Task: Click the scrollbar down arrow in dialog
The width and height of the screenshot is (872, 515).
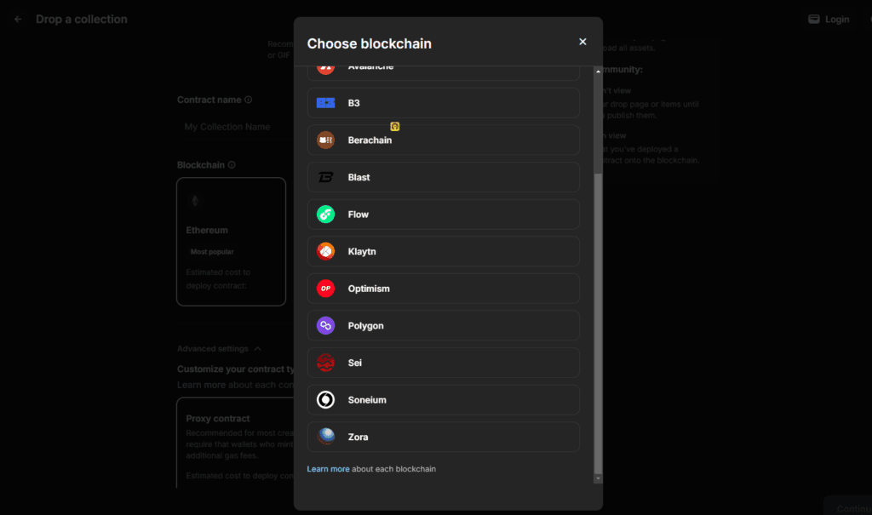Action: pyautogui.click(x=598, y=478)
